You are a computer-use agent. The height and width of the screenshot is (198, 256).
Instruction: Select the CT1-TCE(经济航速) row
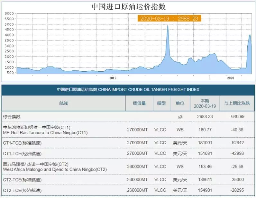(x=128, y=153)
